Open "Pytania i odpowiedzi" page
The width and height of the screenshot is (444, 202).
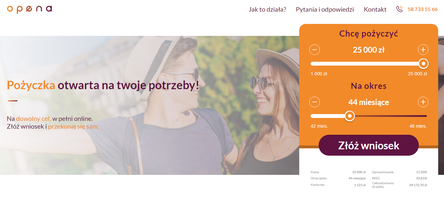pos(325,9)
